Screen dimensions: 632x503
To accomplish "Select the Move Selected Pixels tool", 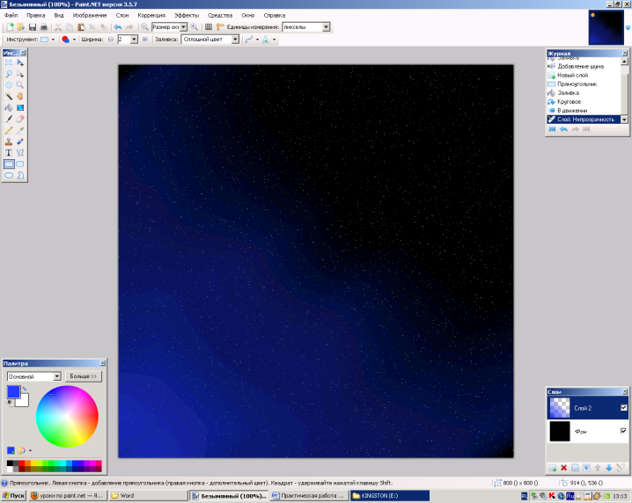I will point(20,62).
